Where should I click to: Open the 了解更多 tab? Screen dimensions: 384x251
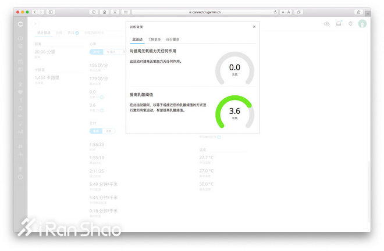coord(154,40)
